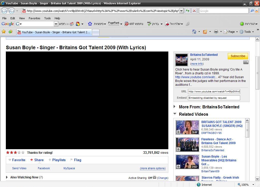The image size is (260, 187).
Task: Open the zoom level 100% dropdown
Action: pyautogui.click(x=253, y=184)
